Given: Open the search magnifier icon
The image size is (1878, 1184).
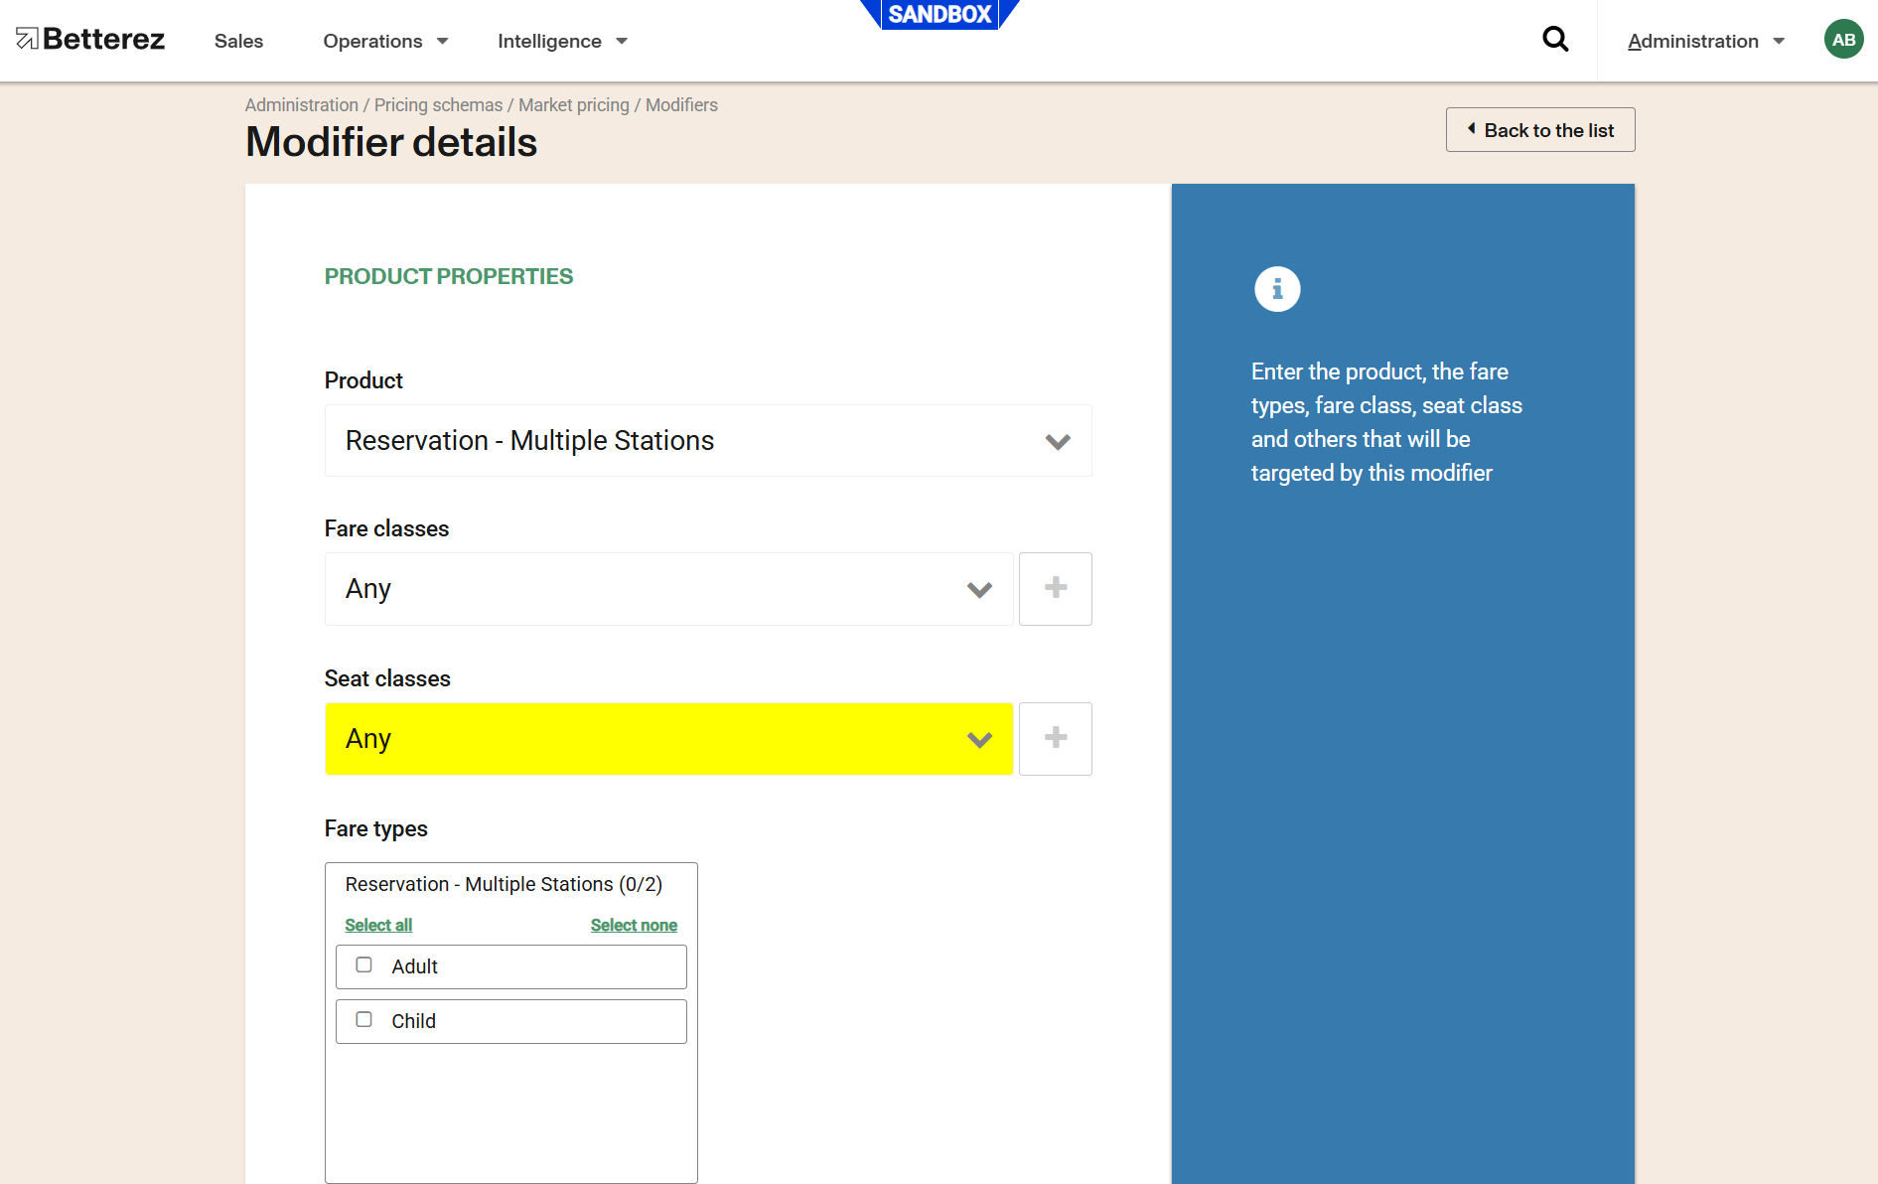Looking at the screenshot, I should (1555, 40).
